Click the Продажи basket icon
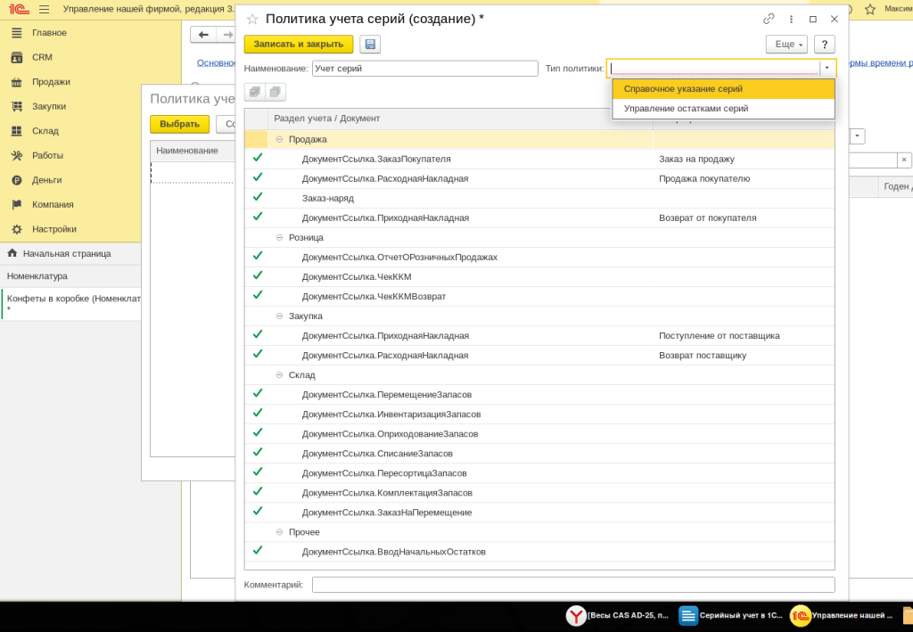 tap(17, 81)
